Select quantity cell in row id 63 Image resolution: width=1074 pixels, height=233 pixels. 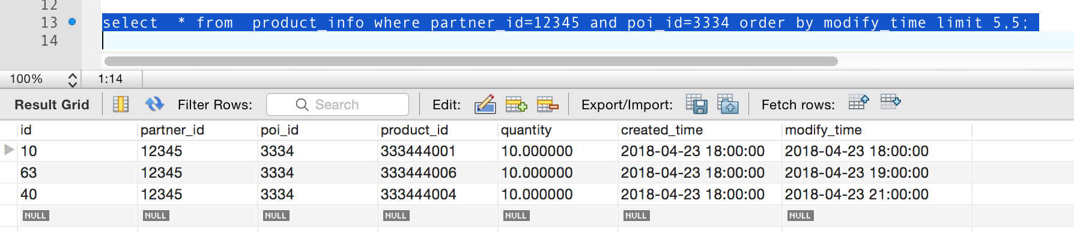tap(558, 173)
